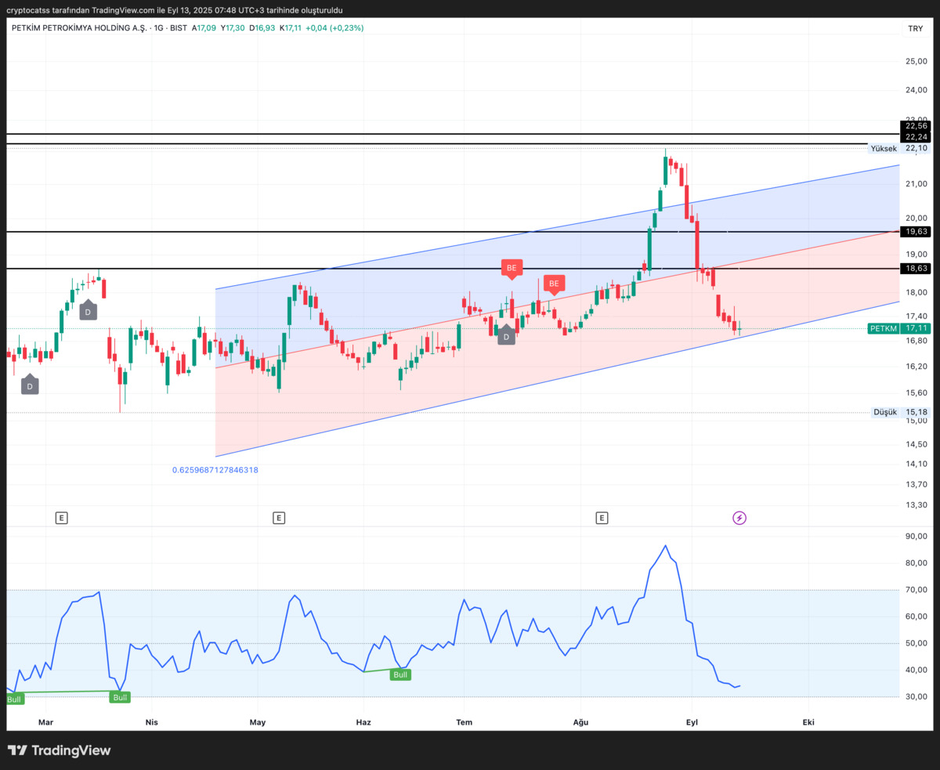Click the Ağu label on time axis
Viewport: 940px width, 770px height.
[x=580, y=722]
